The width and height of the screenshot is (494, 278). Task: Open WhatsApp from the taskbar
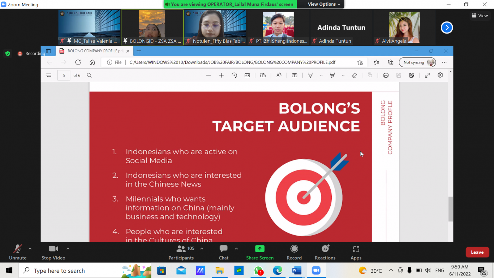point(259,271)
